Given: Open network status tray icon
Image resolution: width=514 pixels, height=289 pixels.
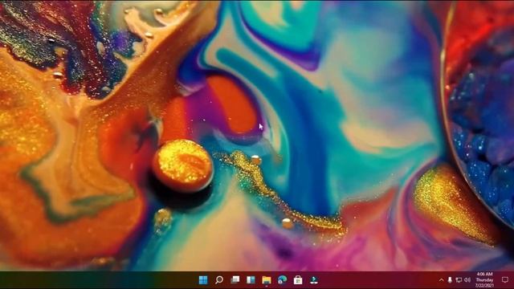Looking at the screenshot, I should [x=459, y=280].
